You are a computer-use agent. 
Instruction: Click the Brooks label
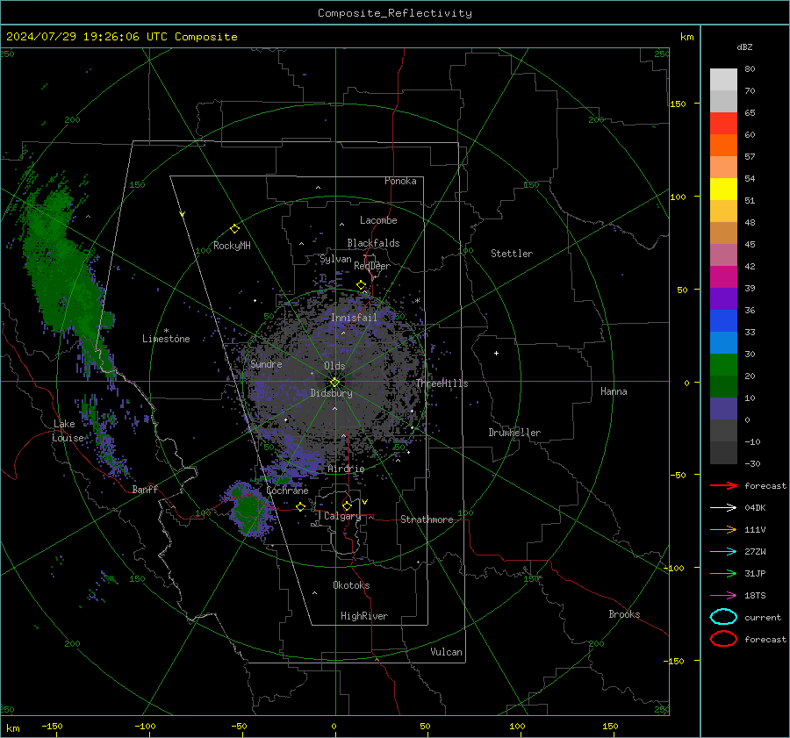point(624,614)
